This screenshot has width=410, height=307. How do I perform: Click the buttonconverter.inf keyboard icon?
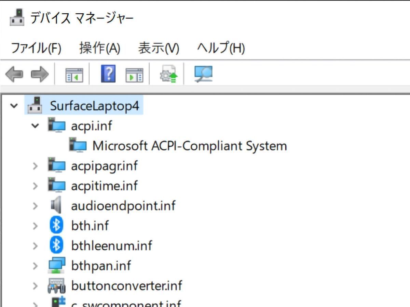[57, 286]
